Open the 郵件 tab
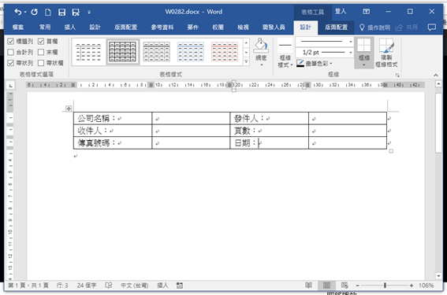The height and width of the screenshot is (295, 447). pyautogui.click(x=192, y=28)
